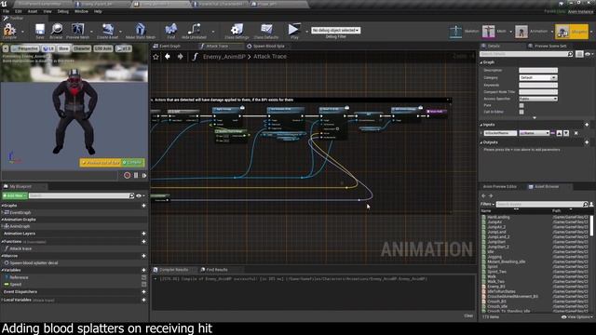Go back in graph navigation history
Viewport: 596px width, 335px height.
[x=168, y=57]
